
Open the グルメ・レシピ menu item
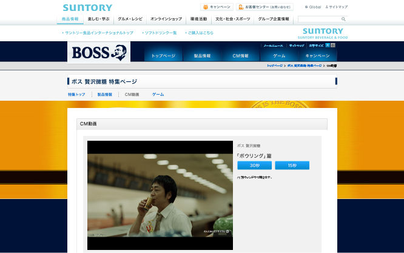click(130, 19)
